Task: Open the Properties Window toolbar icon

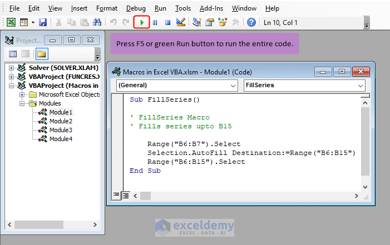Action: tap(210, 23)
